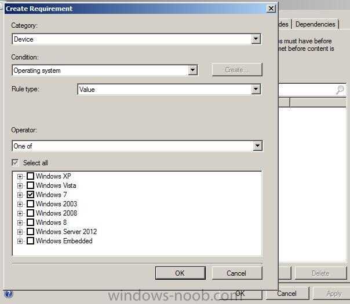Click Cancel button in background properties window
350x304 pixels.
(x=287, y=294)
